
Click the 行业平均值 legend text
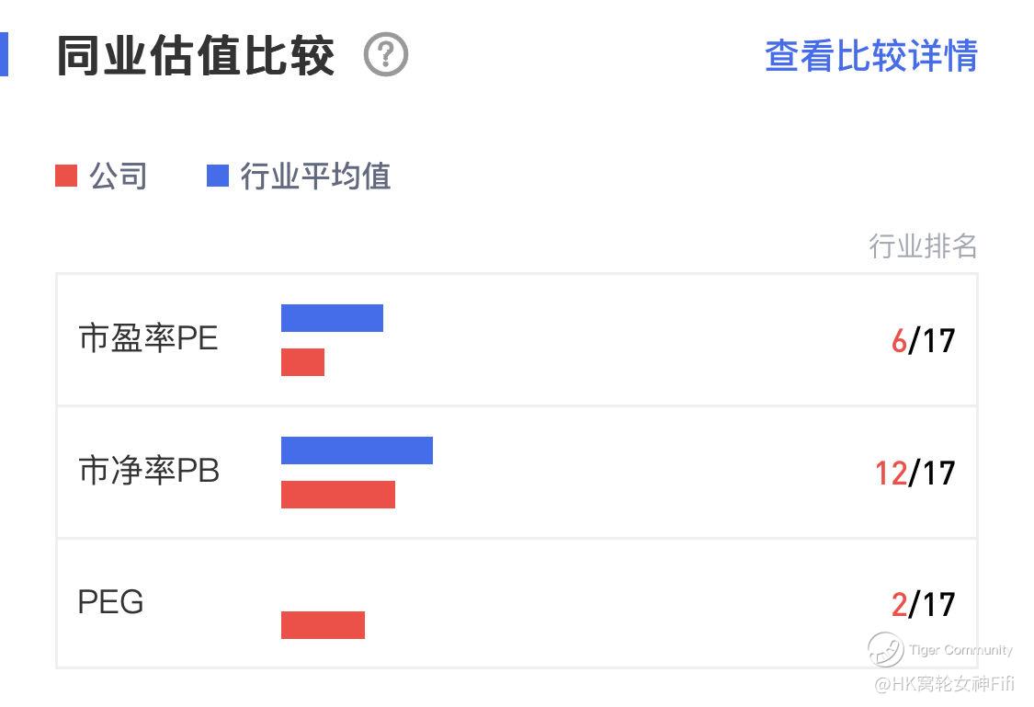point(315,176)
